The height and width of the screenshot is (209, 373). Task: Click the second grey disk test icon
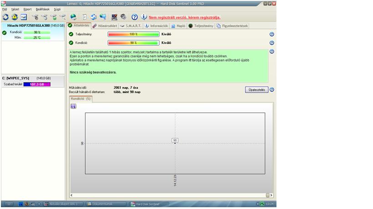coord(44,17)
